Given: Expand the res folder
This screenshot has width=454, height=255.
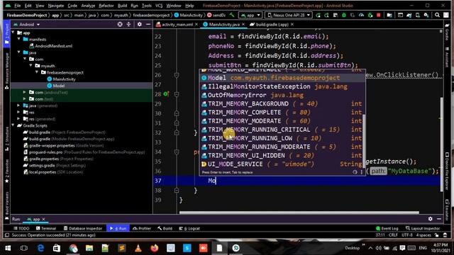Looking at the screenshot, I should (19, 112).
